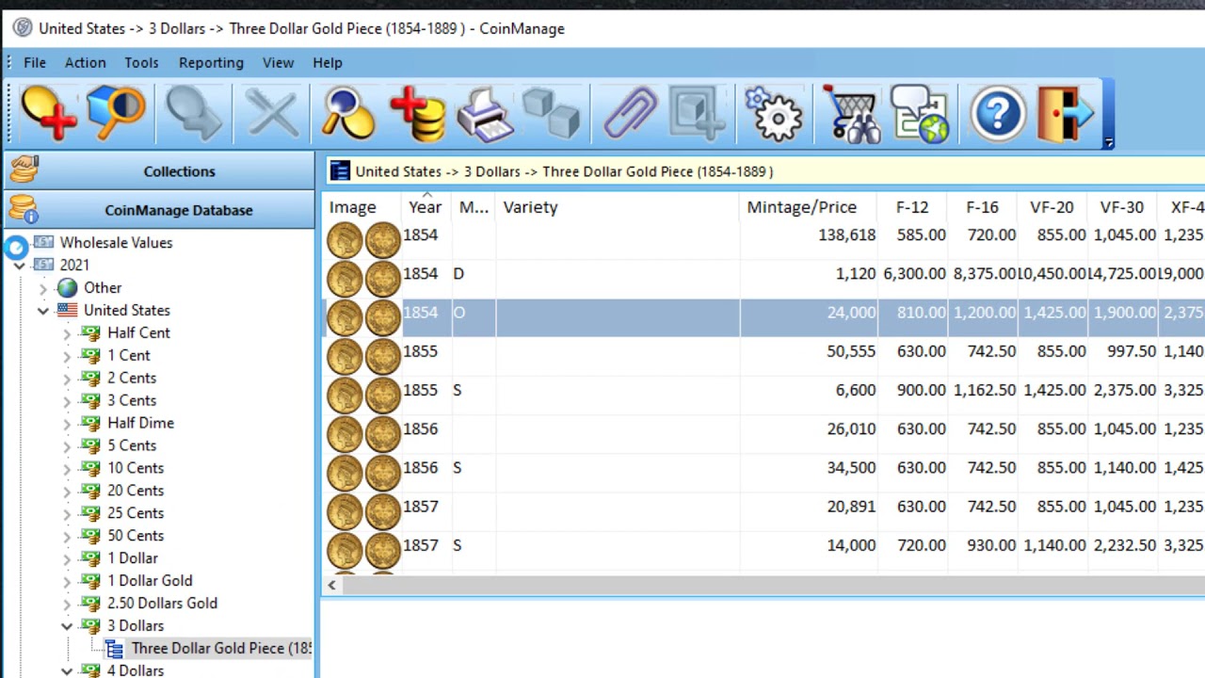
Task: Collapse the 3 Dollars node
Action: tap(67, 626)
